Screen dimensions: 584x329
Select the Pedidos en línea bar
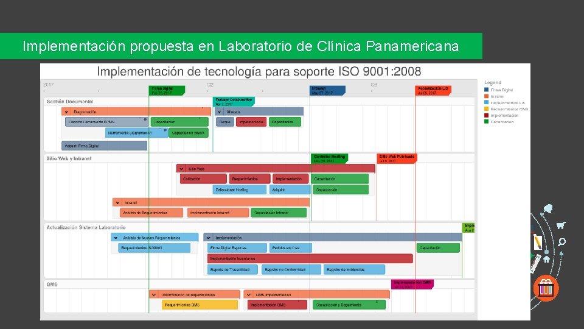(x=291, y=248)
